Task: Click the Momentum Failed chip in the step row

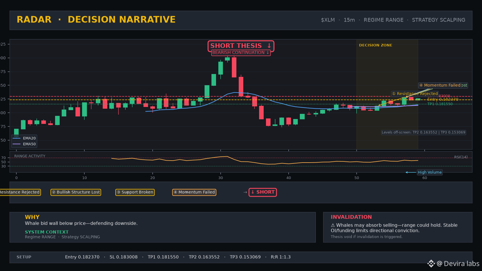Action: [x=194, y=192]
